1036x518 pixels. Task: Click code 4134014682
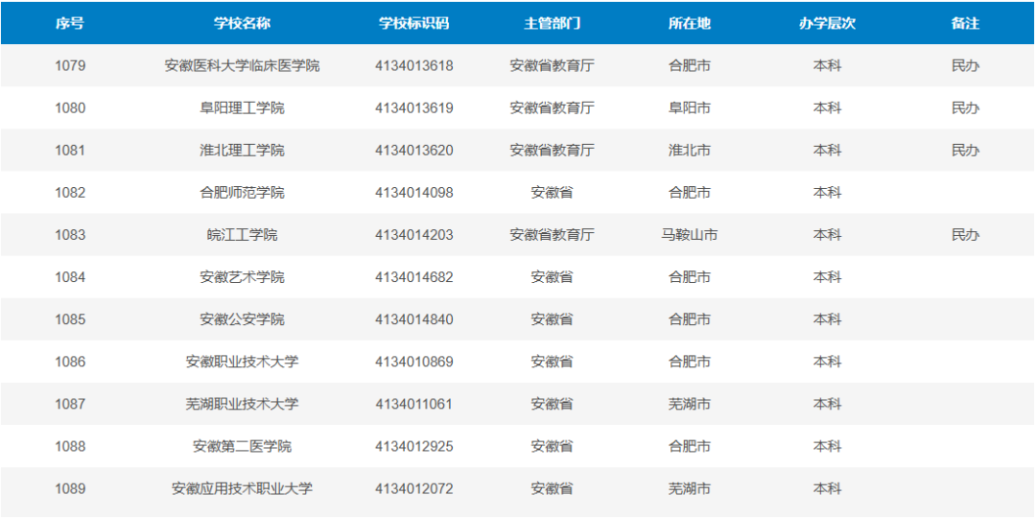[x=413, y=277]
